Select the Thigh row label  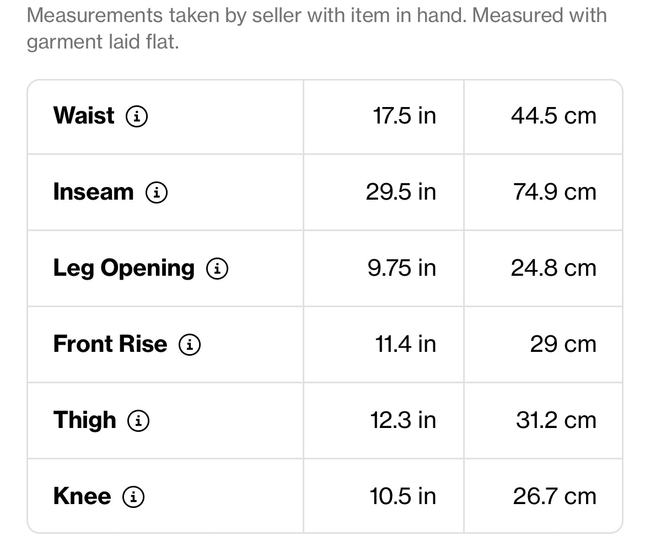tap(84, 420)
